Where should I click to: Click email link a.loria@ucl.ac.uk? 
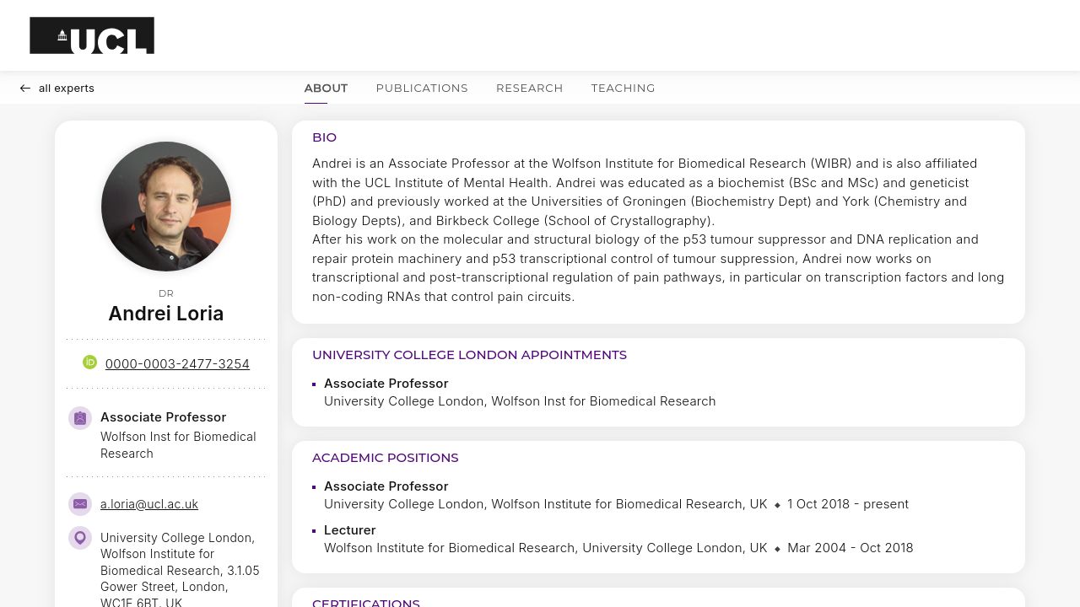pos(149,504)
